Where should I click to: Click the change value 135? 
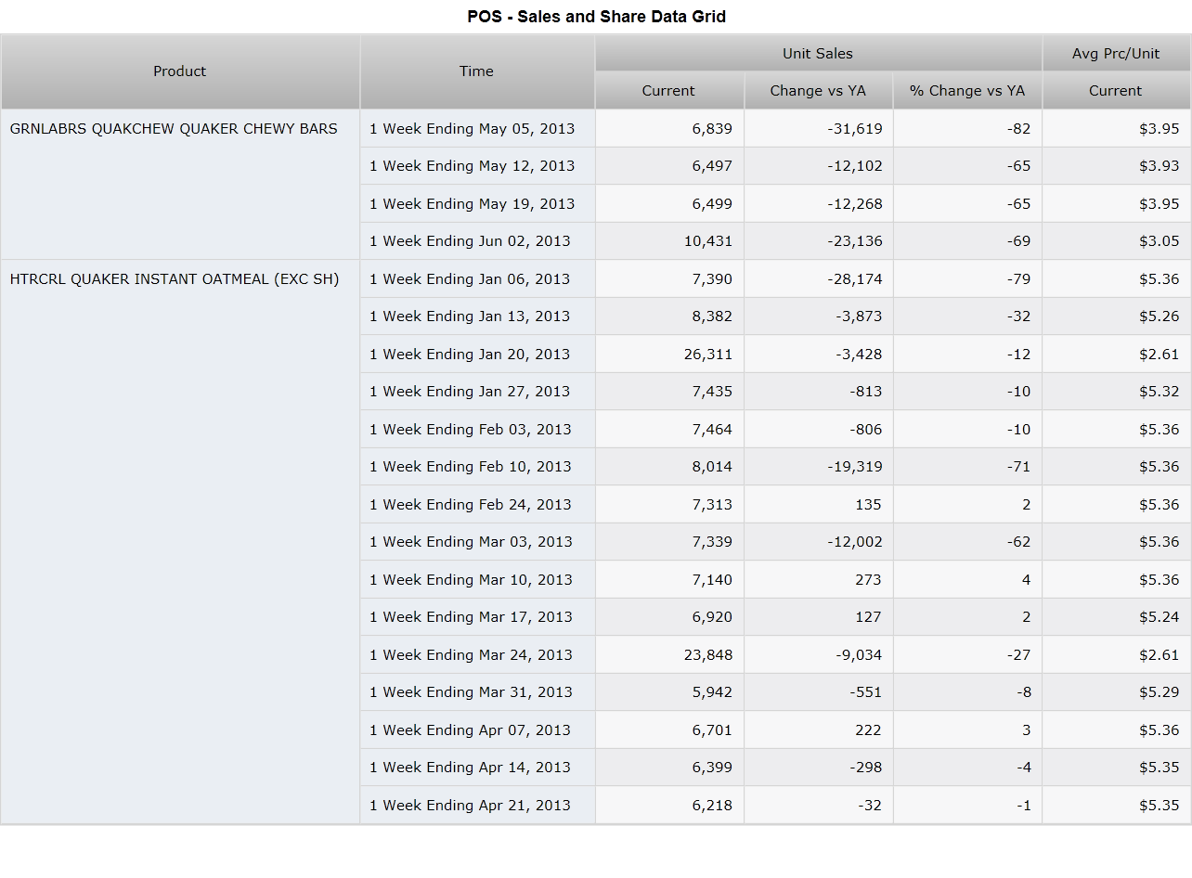click(x=869, y=505)
